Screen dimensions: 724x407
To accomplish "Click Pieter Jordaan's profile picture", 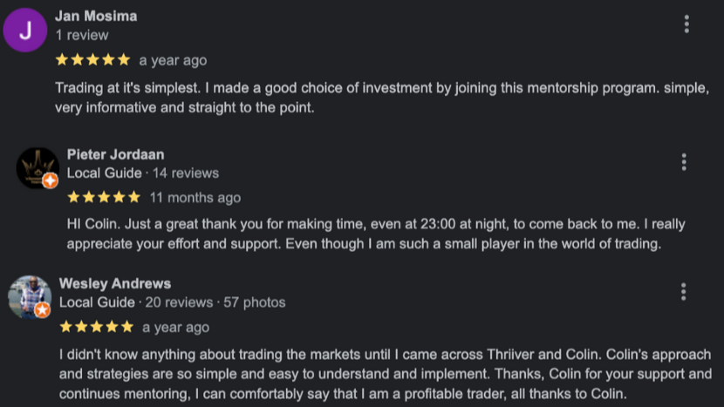I will coord(36,166).
